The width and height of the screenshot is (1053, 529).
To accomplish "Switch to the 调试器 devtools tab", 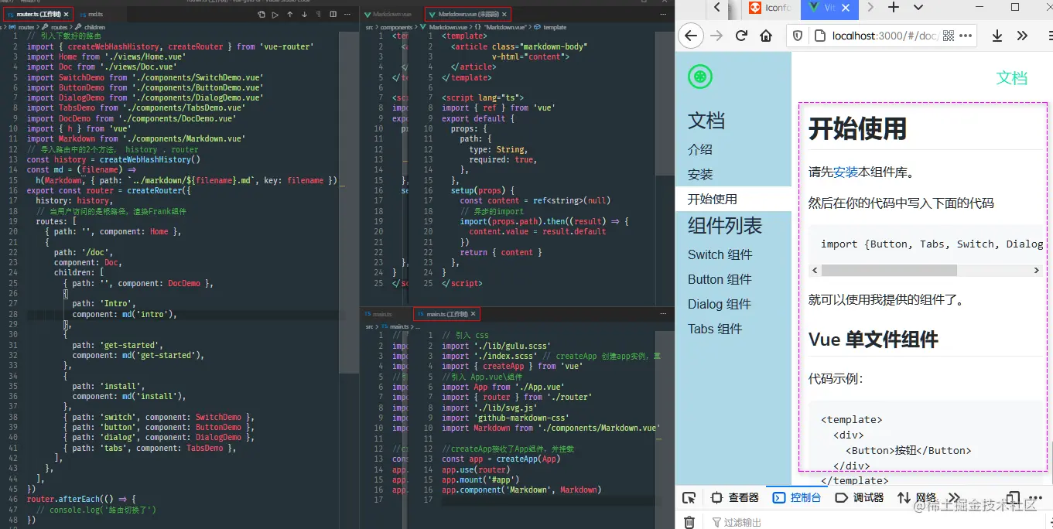I will click(x=860, y=498).
